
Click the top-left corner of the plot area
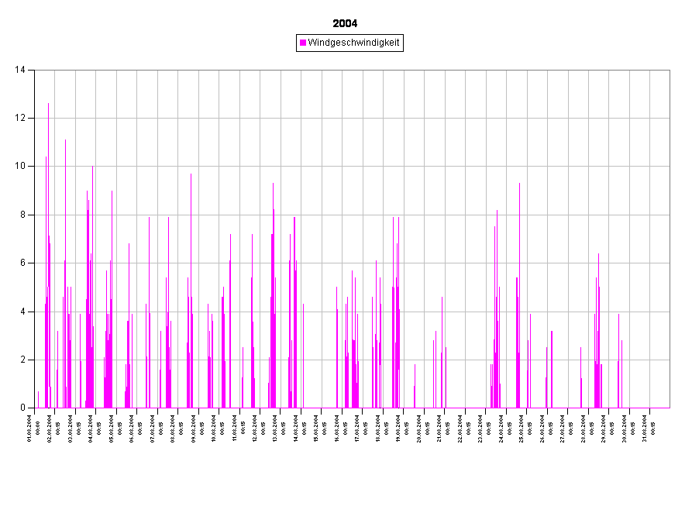(36, 71)
